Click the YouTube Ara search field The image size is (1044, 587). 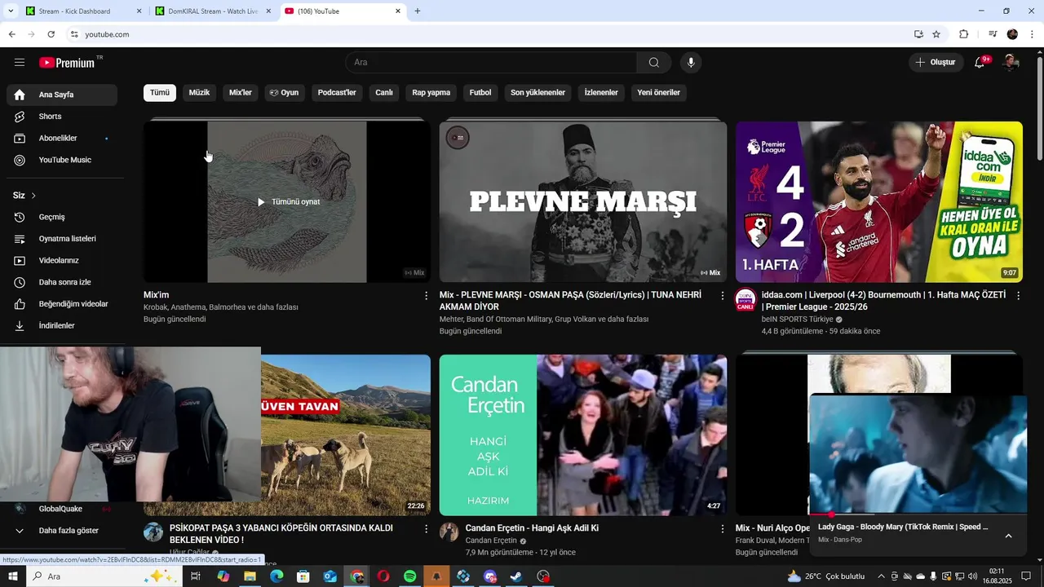[x=492, y=63]
